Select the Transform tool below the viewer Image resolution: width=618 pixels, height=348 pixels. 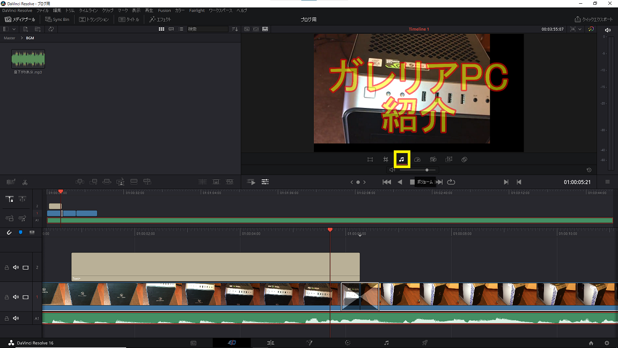[x=370, y=160]
